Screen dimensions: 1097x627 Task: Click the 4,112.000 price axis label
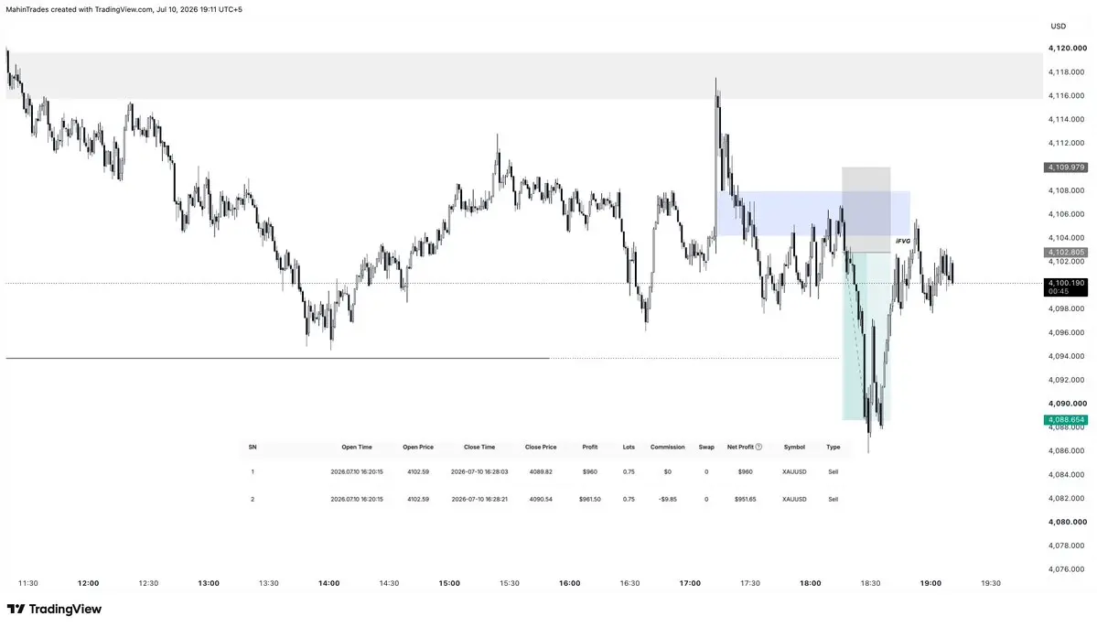coord(1067,144)
